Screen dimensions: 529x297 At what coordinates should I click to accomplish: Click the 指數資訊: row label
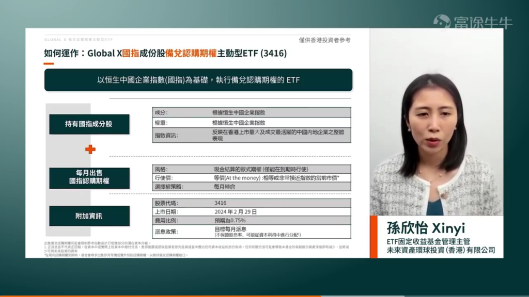[x=166, y=136]
